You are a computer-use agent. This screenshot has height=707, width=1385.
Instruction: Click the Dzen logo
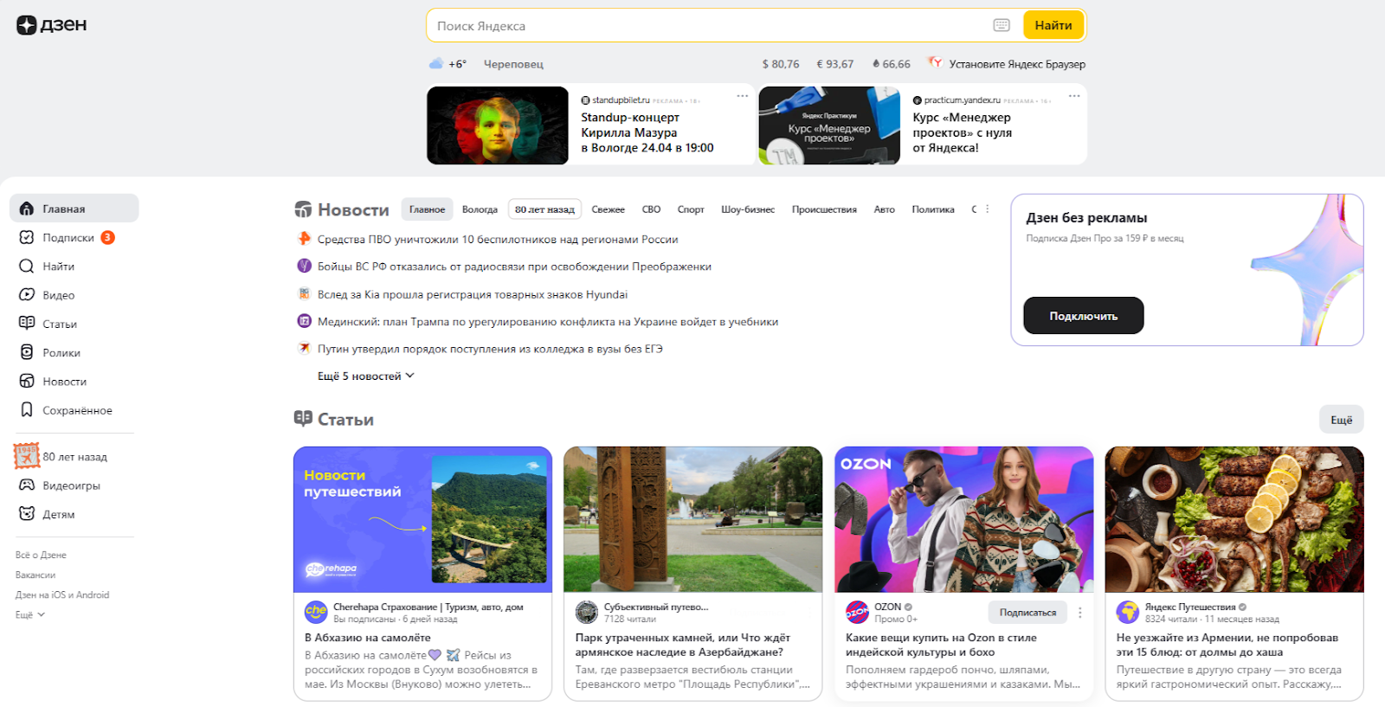(x=51, y=25)
